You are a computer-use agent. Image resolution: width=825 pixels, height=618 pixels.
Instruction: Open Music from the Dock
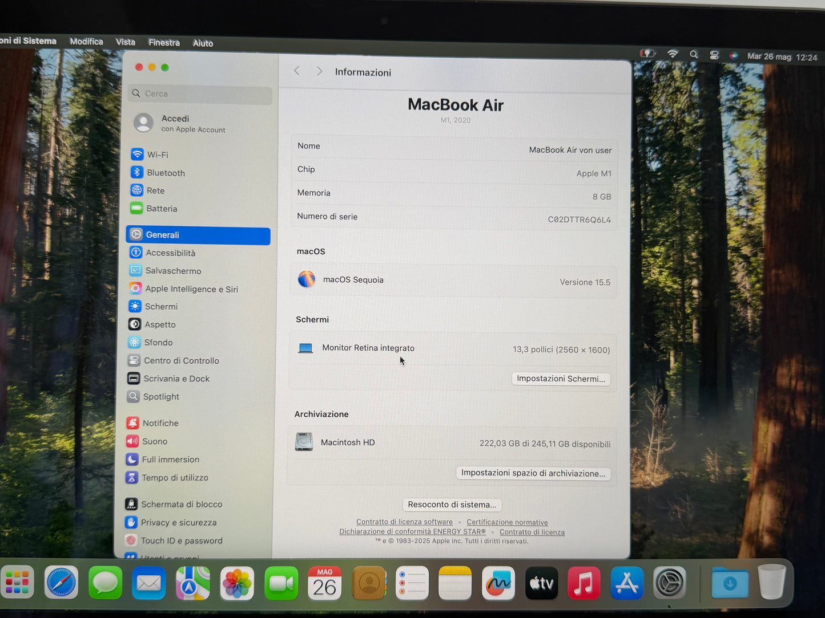pyautogui.click(x=583, y=583)
